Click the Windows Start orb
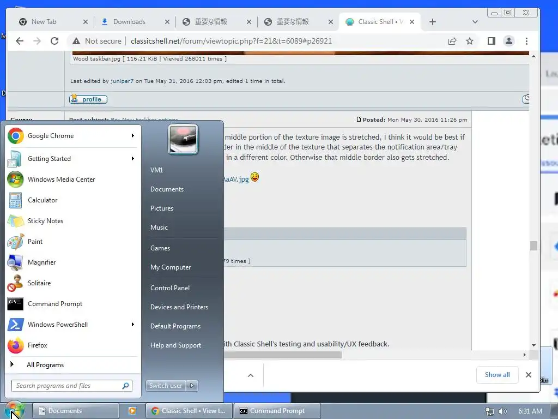The height and width of the screenshot is (419, 558). tap(15, 410)
